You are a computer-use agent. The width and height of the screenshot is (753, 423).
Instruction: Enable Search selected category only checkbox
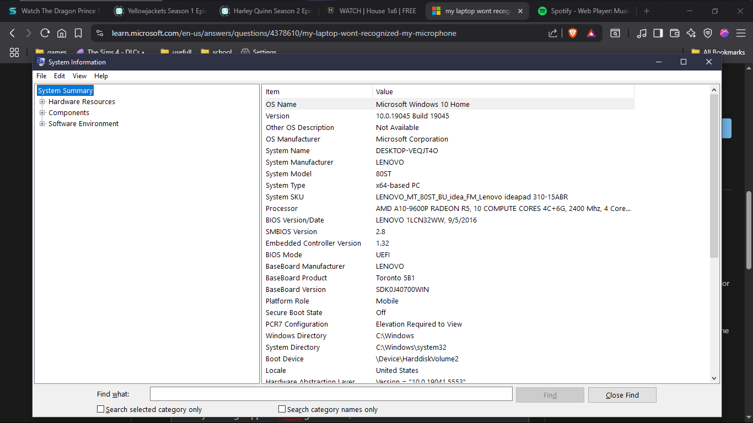[x=100, y=409]
